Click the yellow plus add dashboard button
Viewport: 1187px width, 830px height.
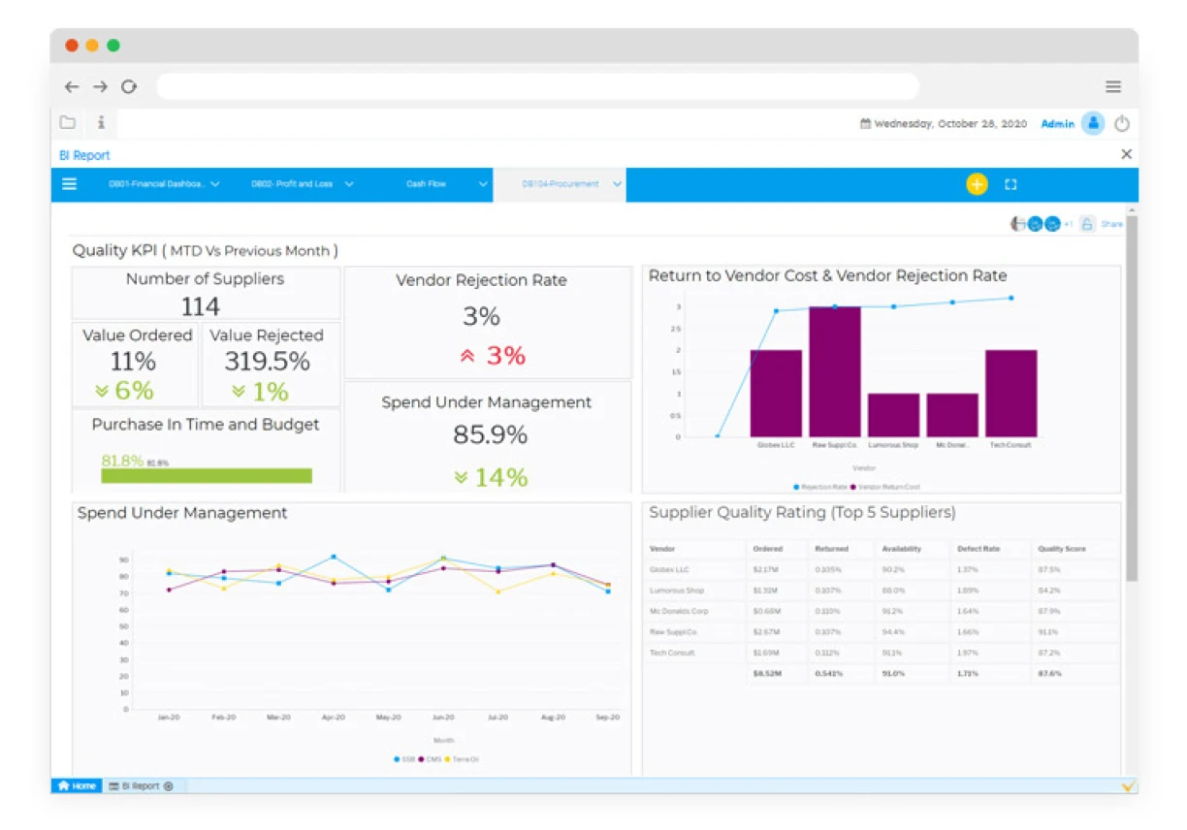click(x=977, y=184)
